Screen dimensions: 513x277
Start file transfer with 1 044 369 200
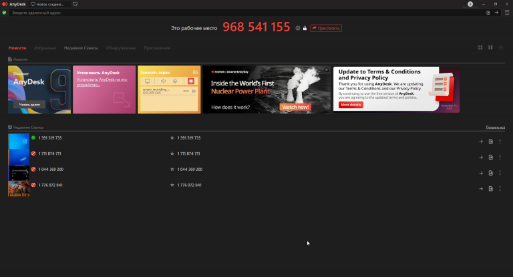(x=491, y=173)
